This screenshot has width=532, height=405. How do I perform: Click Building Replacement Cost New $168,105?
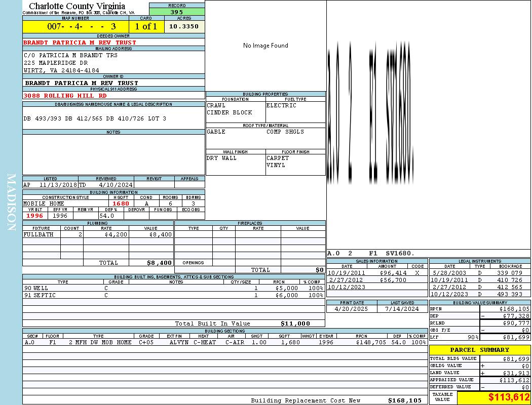click(405, 400)
